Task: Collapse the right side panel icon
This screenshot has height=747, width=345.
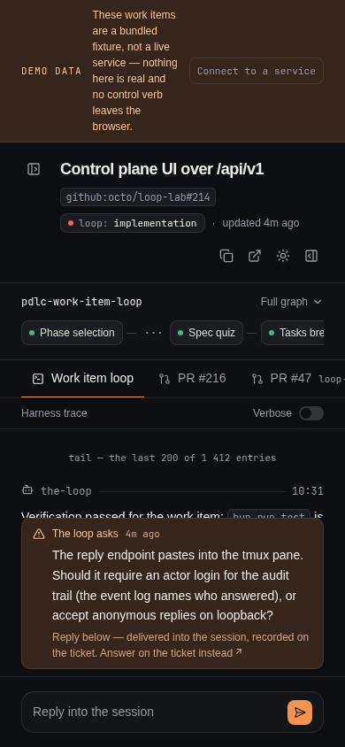Action: [311, 257]
